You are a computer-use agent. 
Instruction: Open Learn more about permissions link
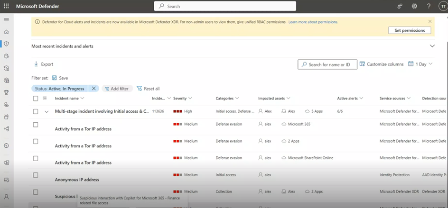point(313,22)
